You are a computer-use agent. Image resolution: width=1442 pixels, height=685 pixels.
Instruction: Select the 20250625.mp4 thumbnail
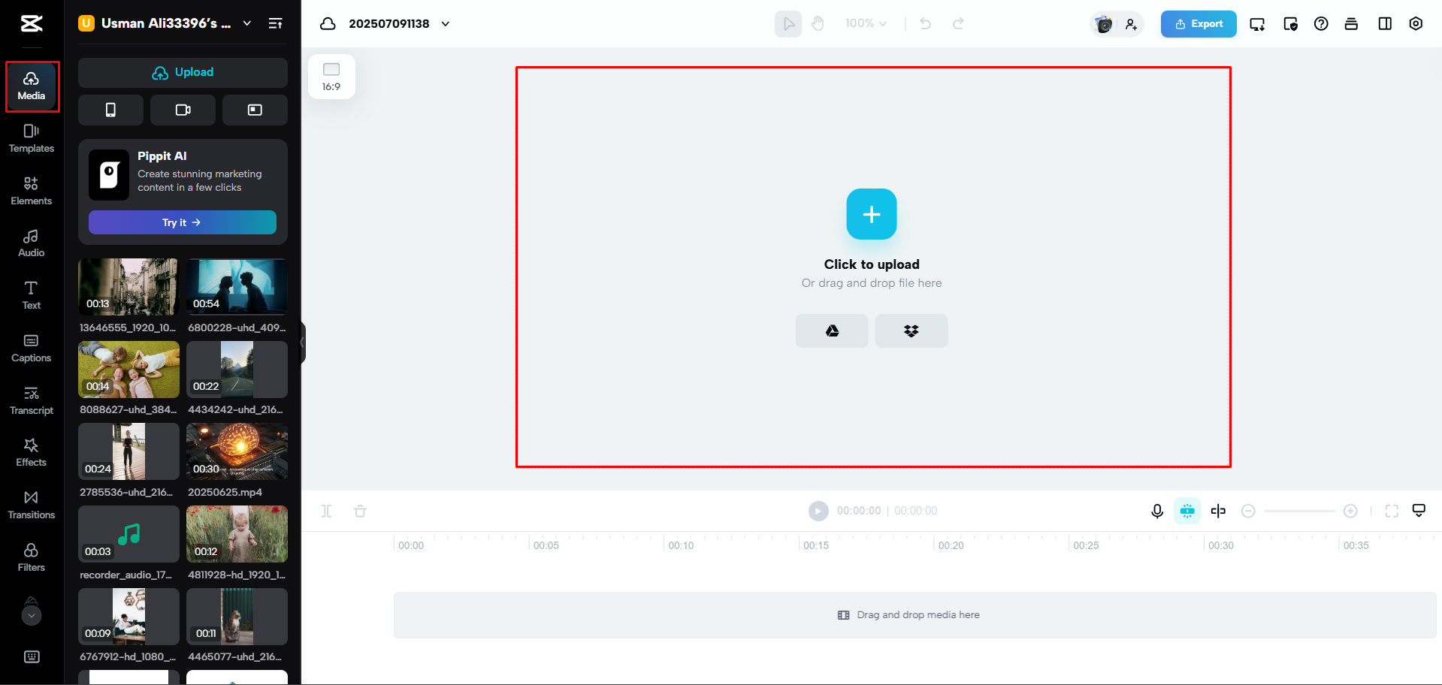point(237,451)
